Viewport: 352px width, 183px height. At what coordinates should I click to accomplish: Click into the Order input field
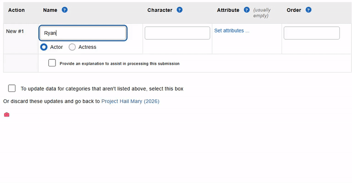point(312,33)
